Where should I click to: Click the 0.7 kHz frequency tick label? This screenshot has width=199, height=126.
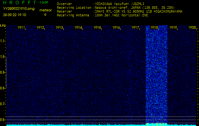[x=3, y=104]
